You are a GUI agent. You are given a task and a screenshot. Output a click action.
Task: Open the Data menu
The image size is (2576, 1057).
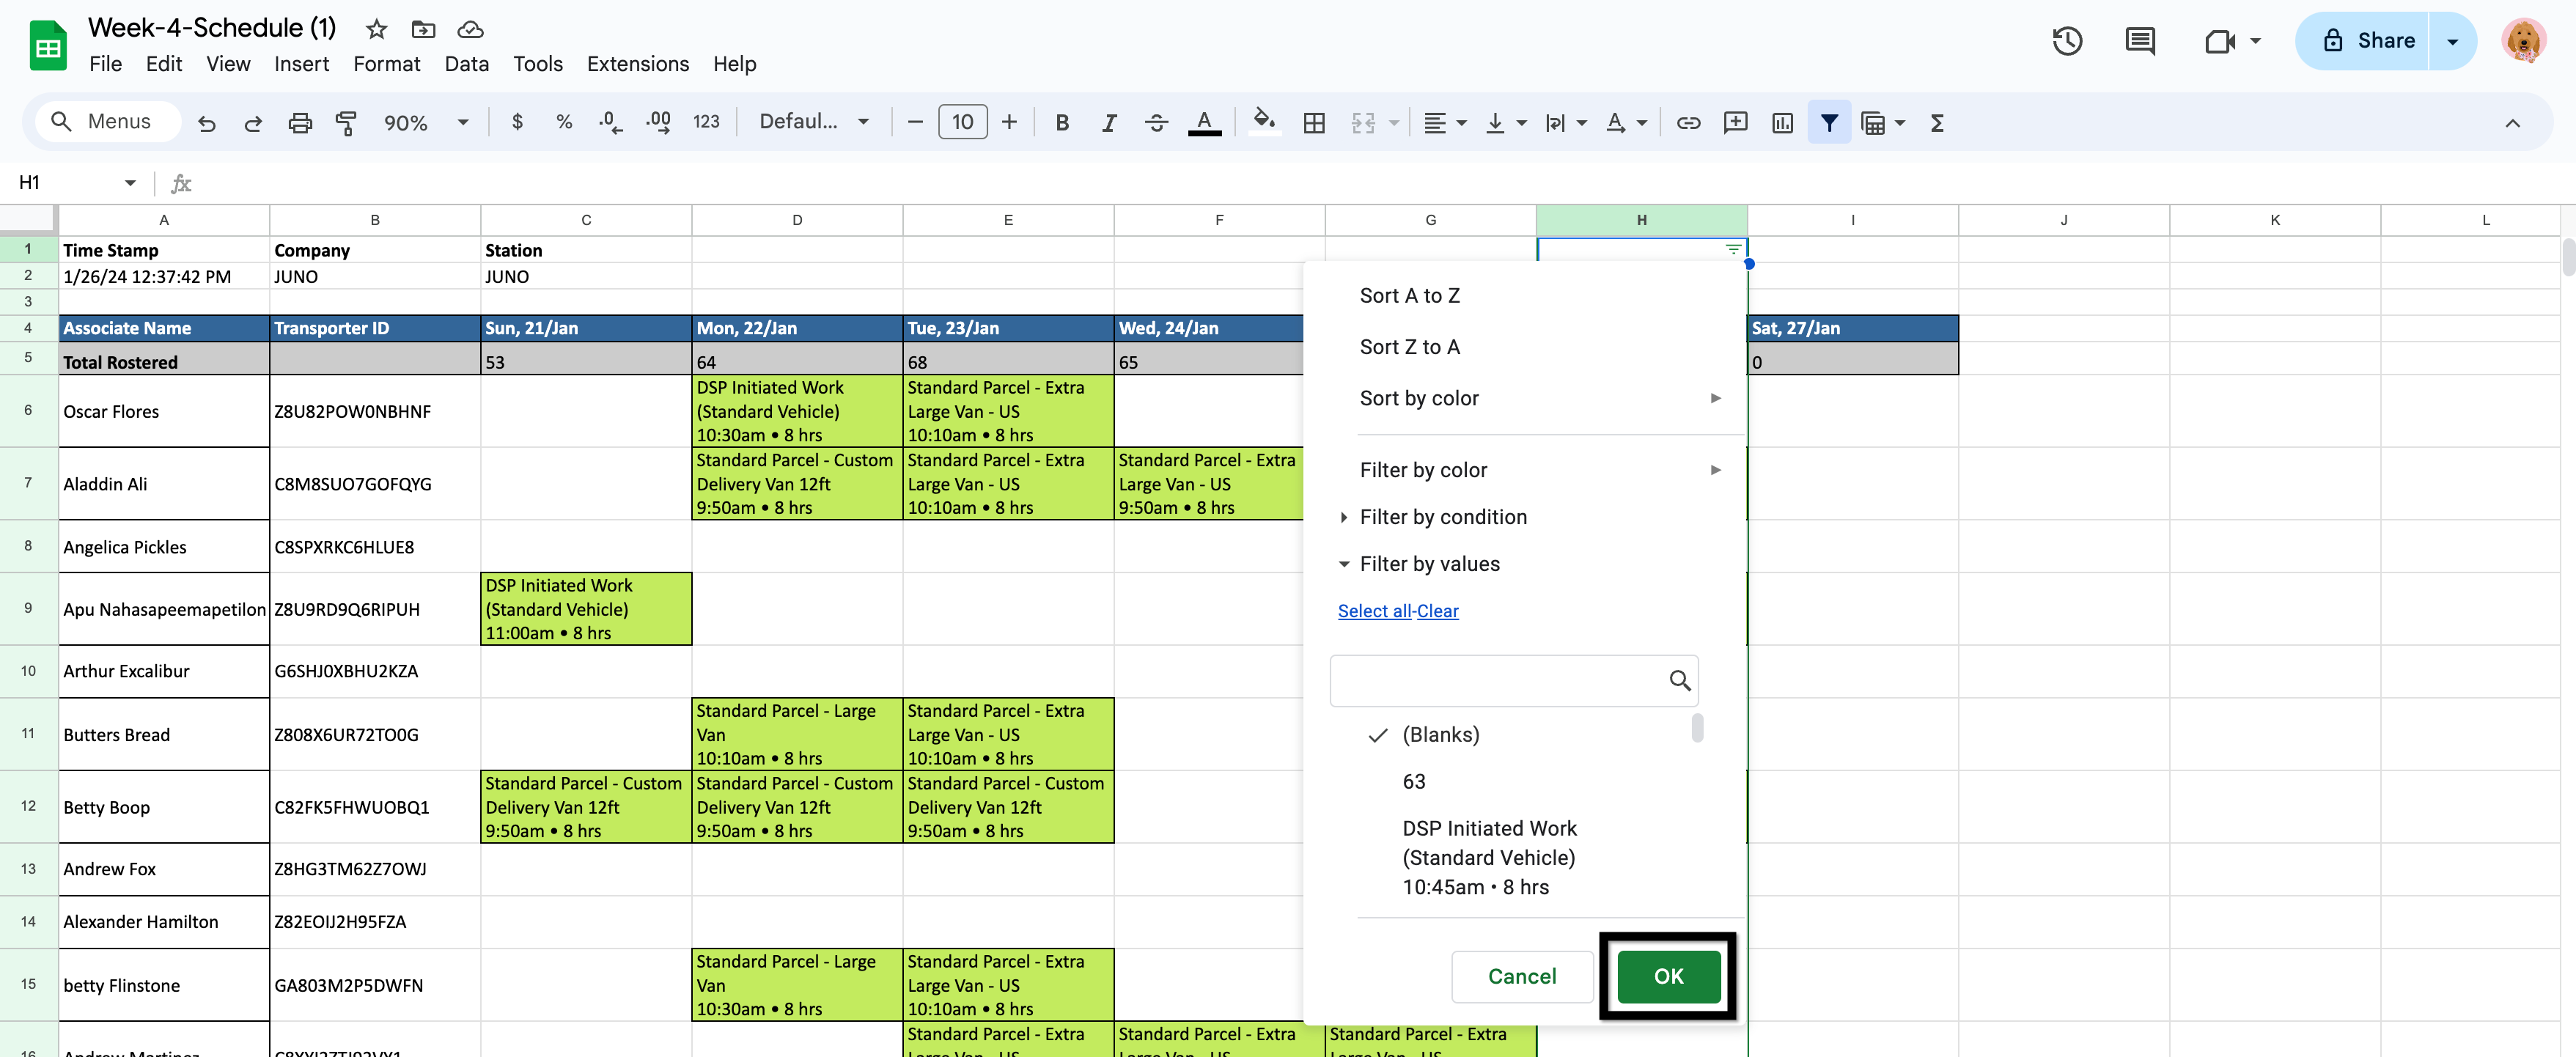coord(466,64)
